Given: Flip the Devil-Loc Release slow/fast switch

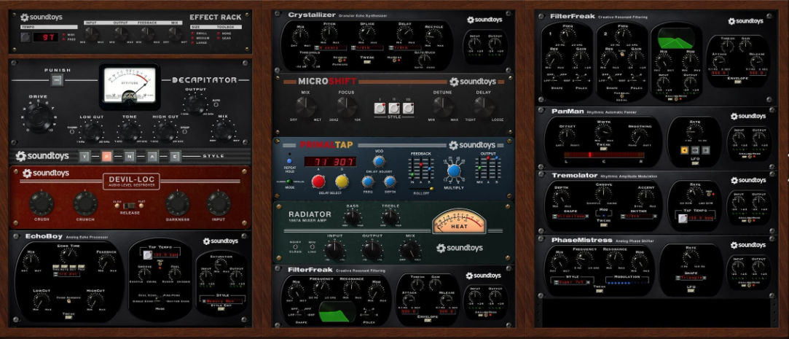Looking at the screenshot, I should click(131, 206).
